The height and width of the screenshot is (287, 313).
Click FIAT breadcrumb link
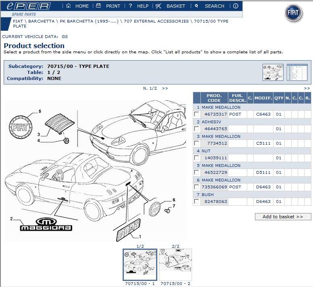(x=18, y=21)
